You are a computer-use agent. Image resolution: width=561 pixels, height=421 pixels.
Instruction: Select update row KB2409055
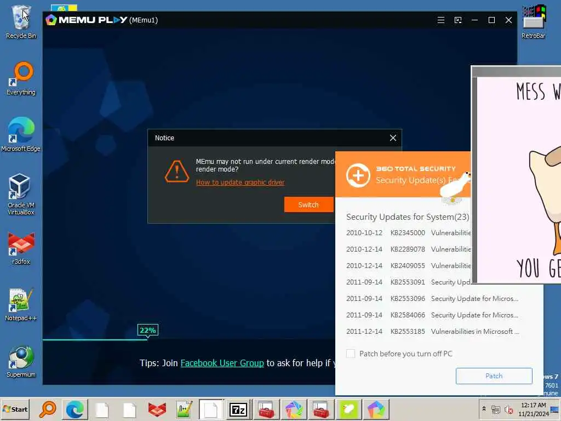[x=408, y=266]
